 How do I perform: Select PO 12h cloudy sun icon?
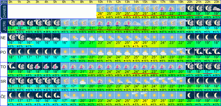[x=119, y=52]
